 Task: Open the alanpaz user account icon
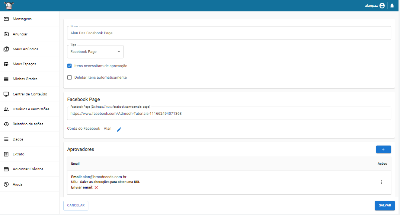tap(382, 6)
